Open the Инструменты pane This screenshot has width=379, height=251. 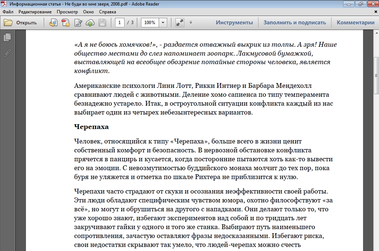[x=234, y=23]
